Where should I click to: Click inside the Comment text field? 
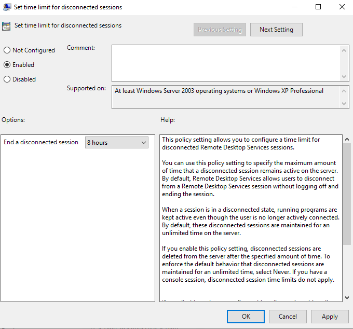pos(226,62)
